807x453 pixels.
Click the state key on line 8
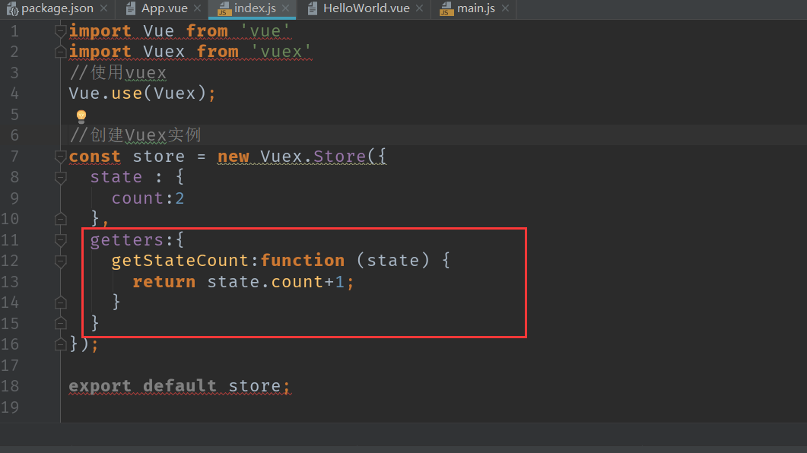pyautogui.click(x=116, y=177)
